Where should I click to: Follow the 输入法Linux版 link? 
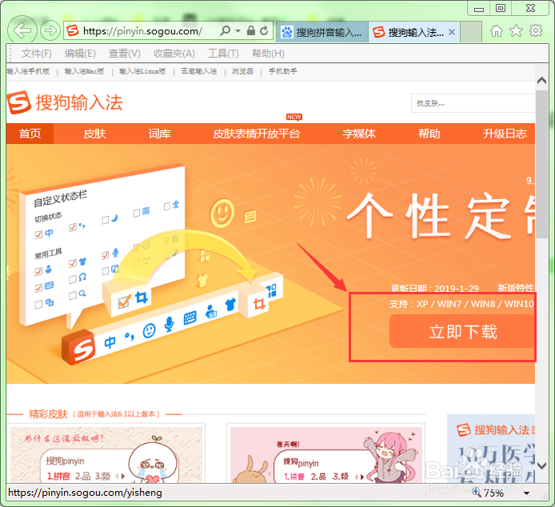(142, 71)
